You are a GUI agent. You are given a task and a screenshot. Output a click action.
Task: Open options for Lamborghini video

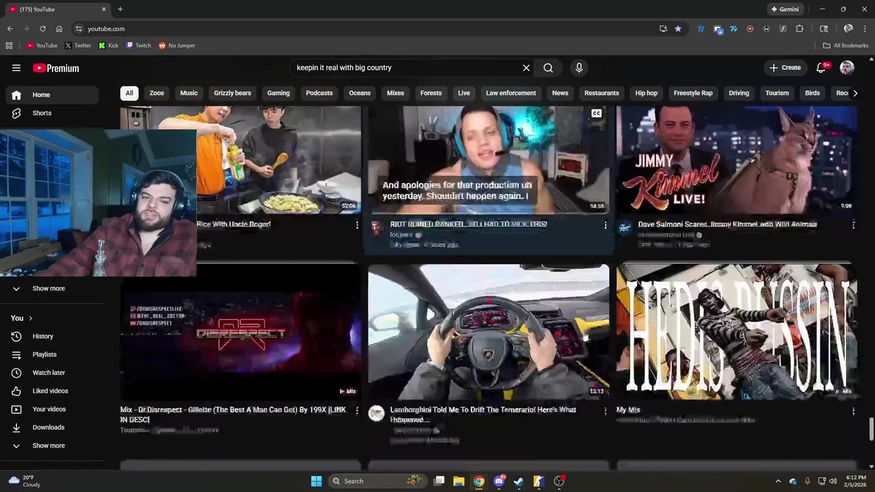coord(605,411)
